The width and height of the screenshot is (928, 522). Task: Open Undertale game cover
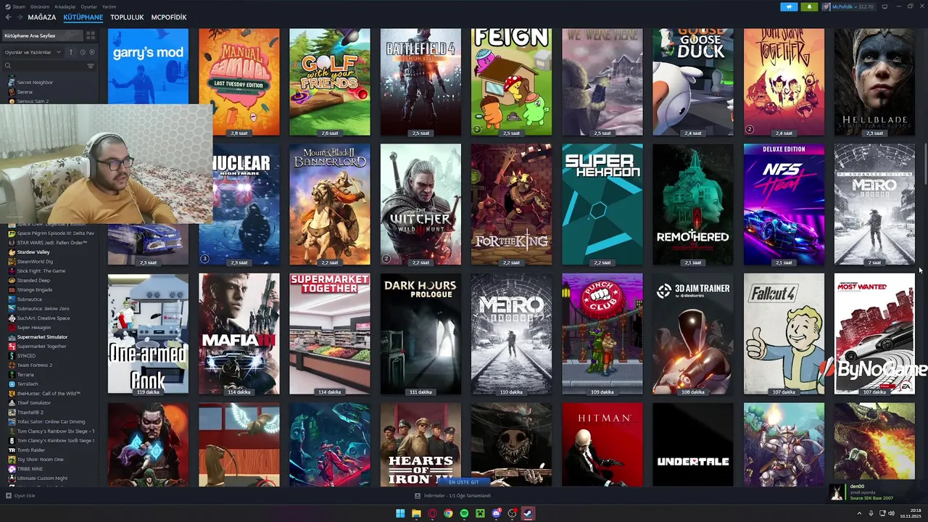(x=693, y=444)
